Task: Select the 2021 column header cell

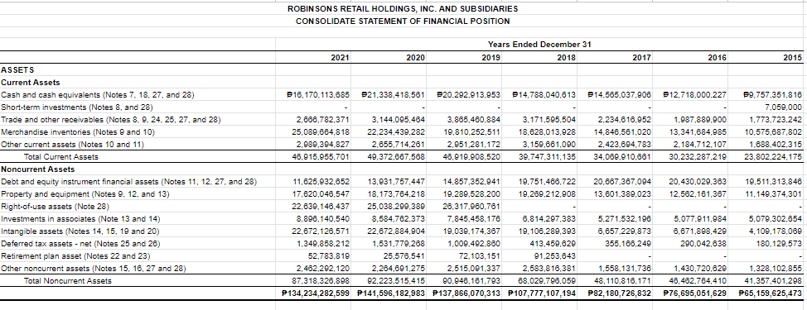Action: click(313, 58)
